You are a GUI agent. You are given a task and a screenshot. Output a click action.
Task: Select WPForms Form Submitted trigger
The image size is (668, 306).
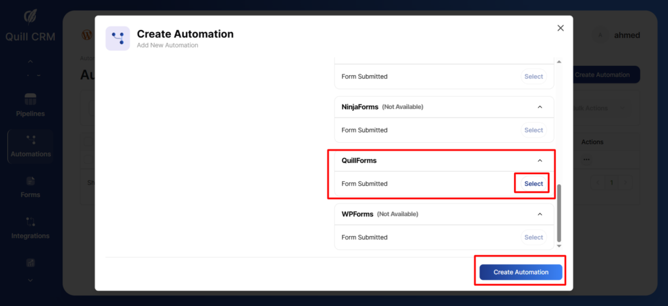coord(533,237)
